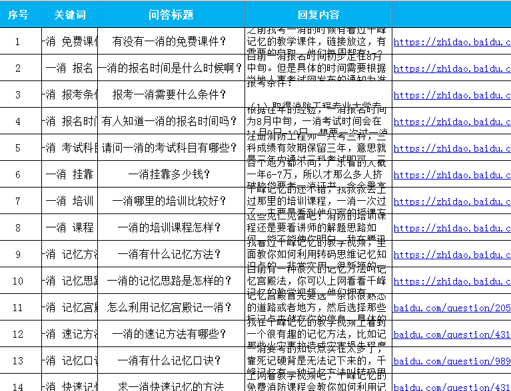Select reply cell starting 报考条件

pos(318,94)
